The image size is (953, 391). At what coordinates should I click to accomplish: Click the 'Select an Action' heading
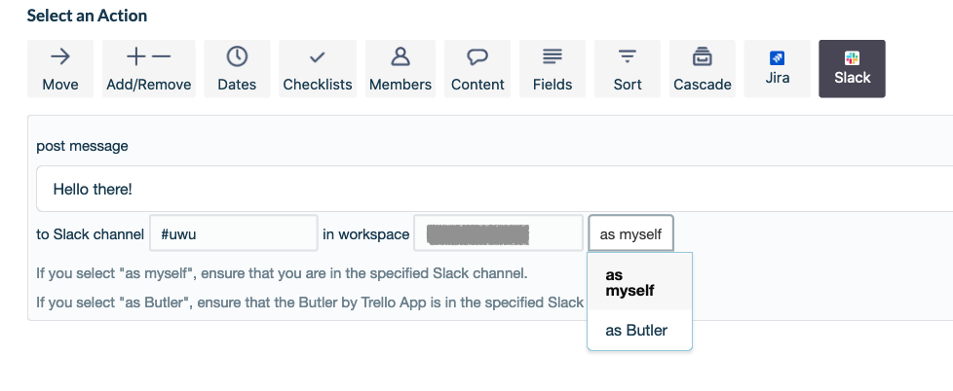tap(87, 16)
